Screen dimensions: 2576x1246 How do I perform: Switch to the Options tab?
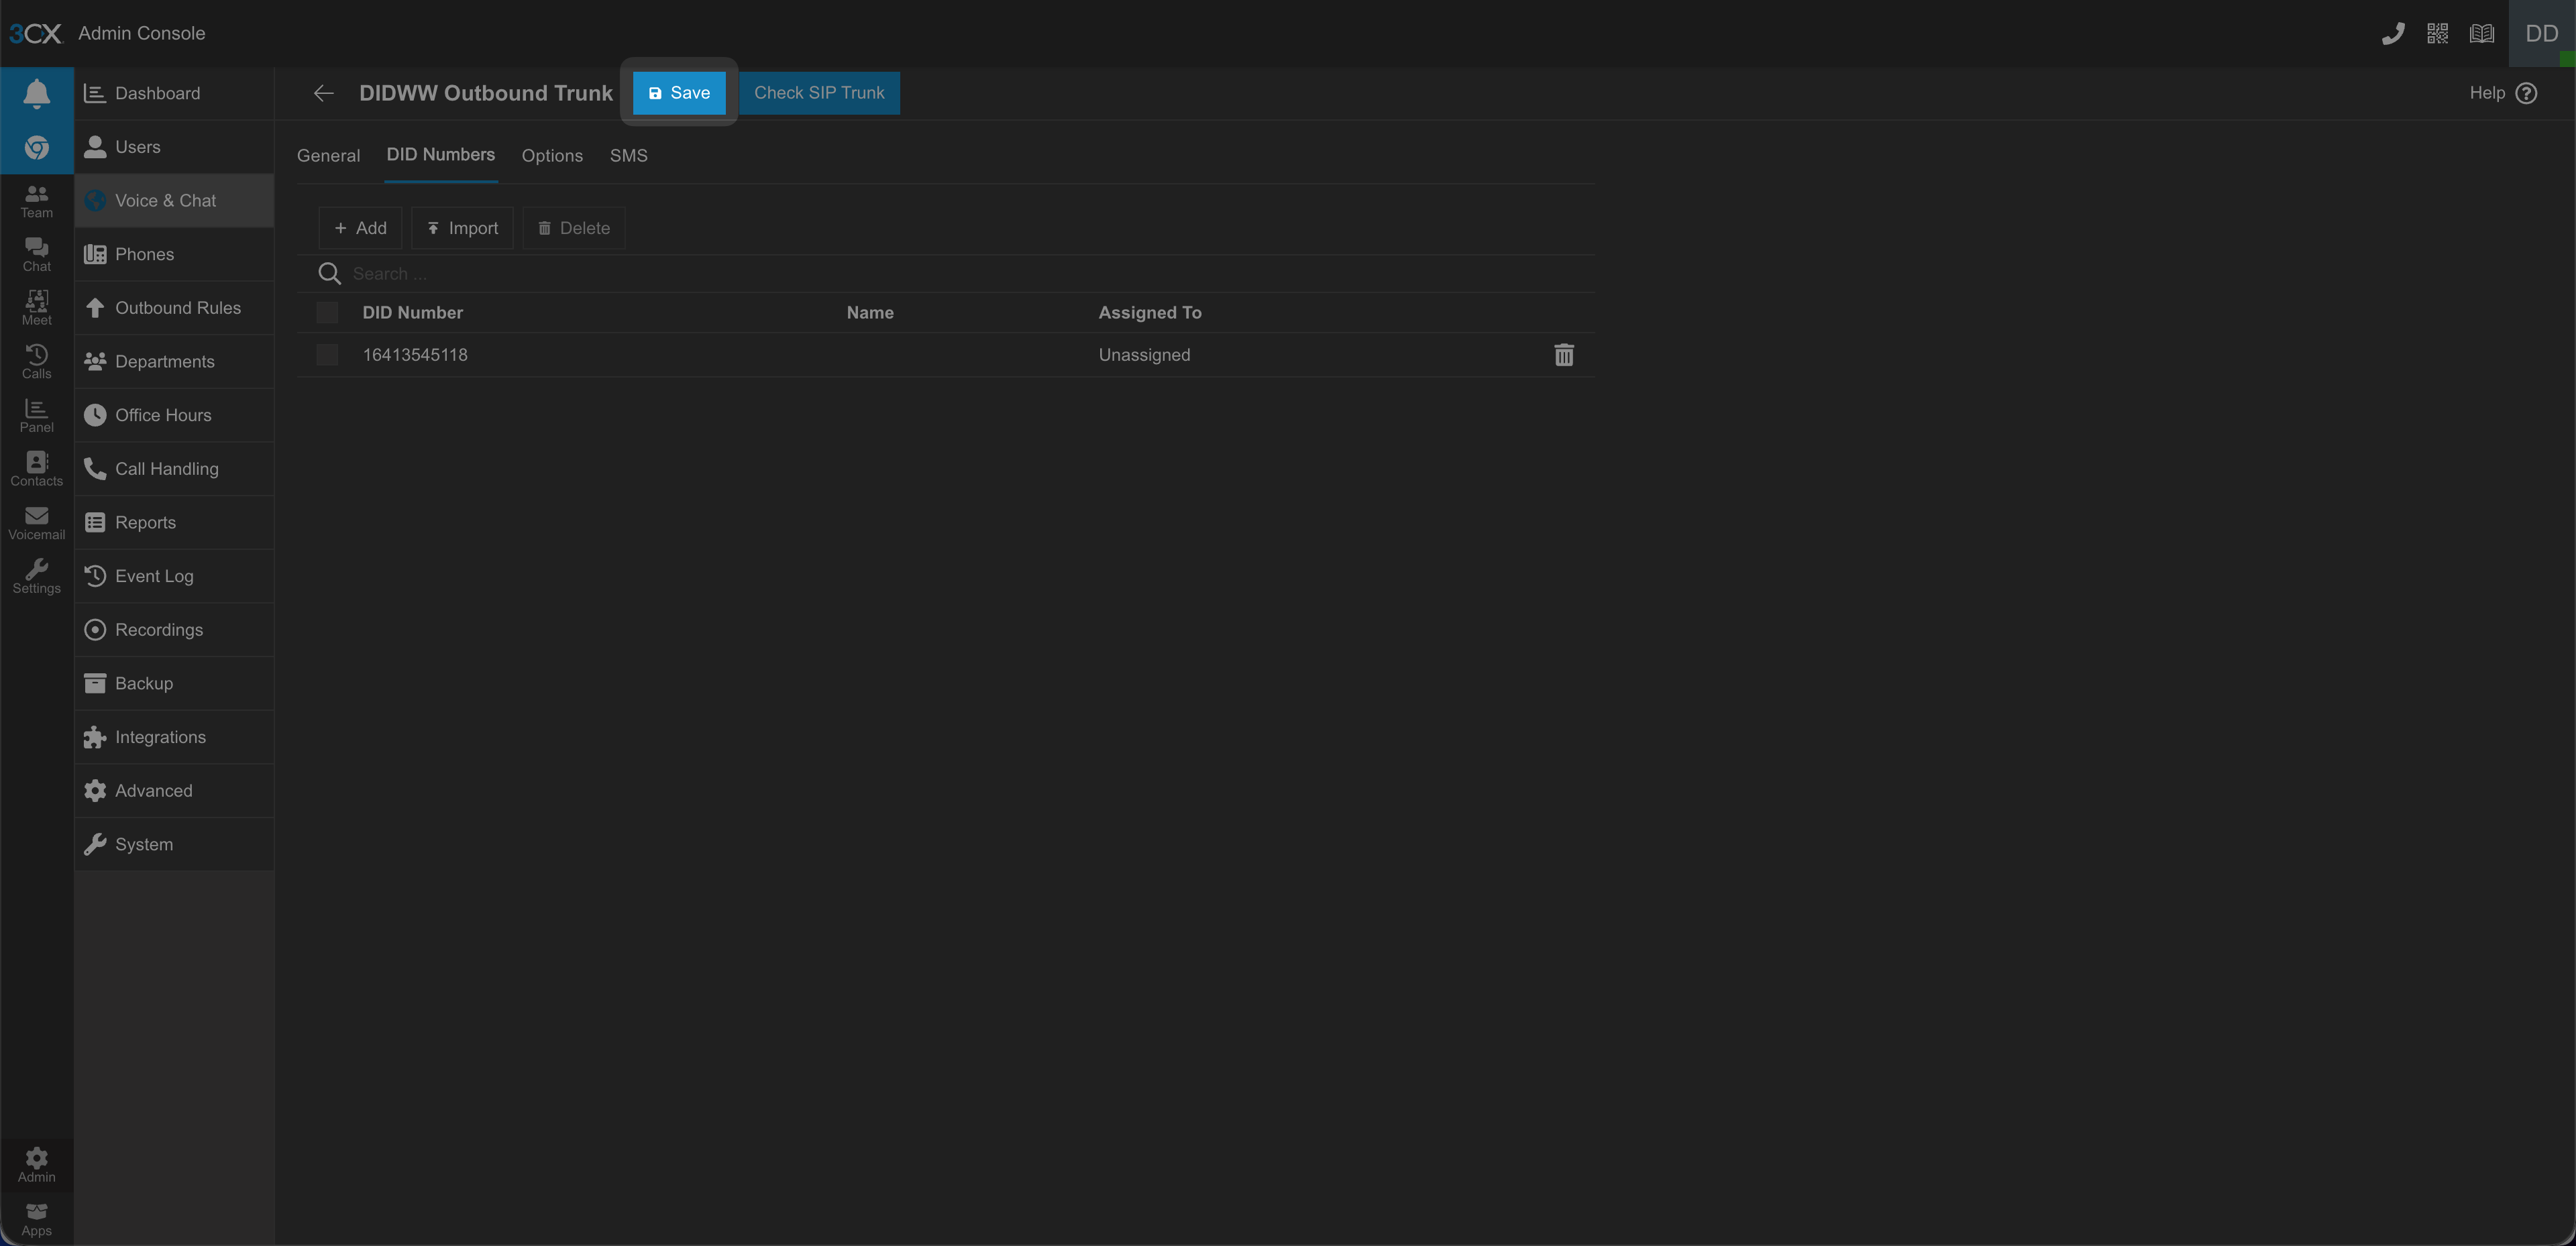coord(552,156)
